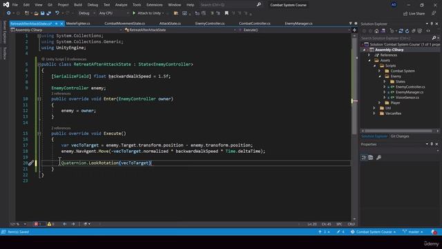This screenshot has width=442, height=249.
Task: Click the screwdriver quick actions icon on line 20
Action: pos(30,163)
